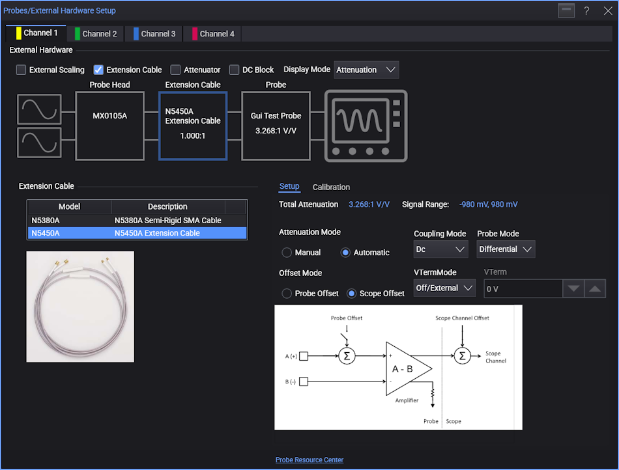Screen dimensions: 619x470
Task: Uncheck the Extension Cable checkbox
Action: (x=99, y=70)
